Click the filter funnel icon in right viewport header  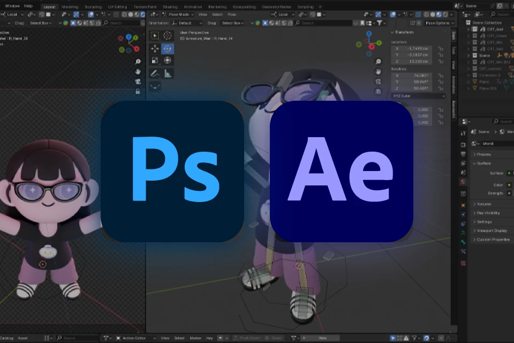[x=379, y=23]
